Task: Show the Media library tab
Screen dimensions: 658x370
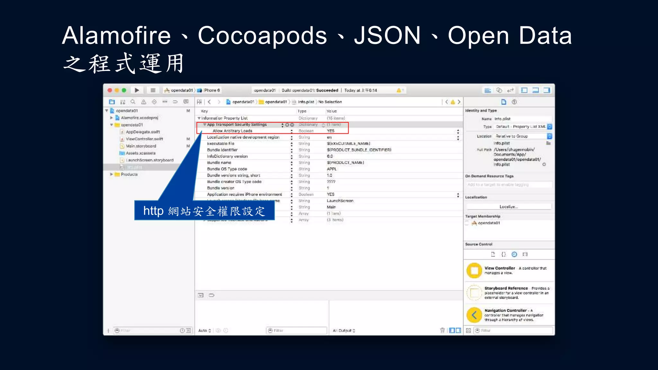Action: pos(525,254)
